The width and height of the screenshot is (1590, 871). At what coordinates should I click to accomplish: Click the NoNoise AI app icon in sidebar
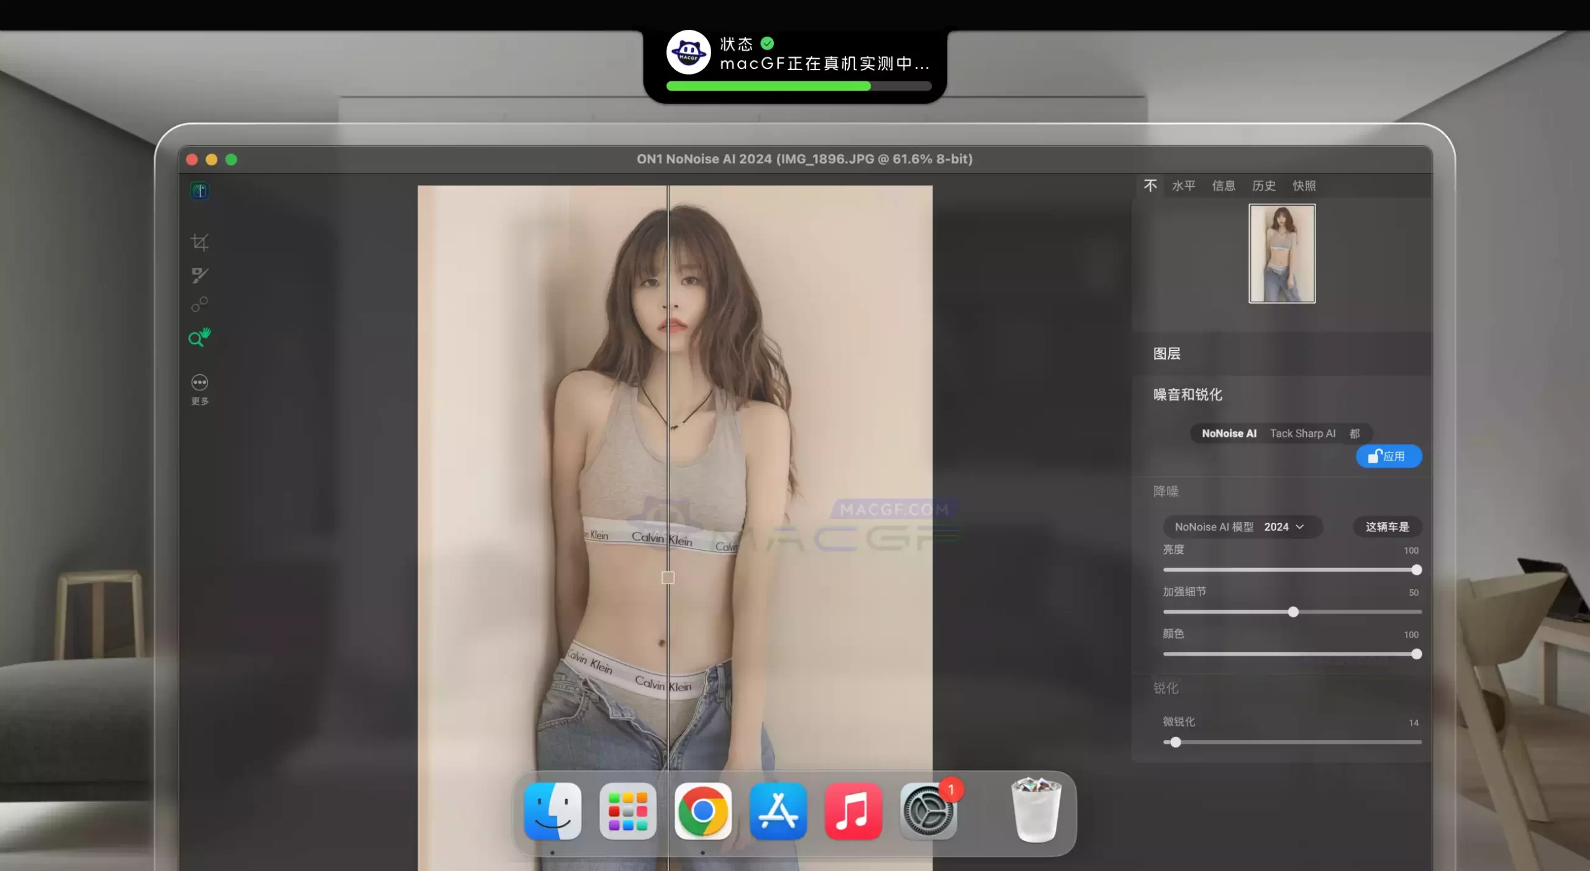tap(199, 191)
